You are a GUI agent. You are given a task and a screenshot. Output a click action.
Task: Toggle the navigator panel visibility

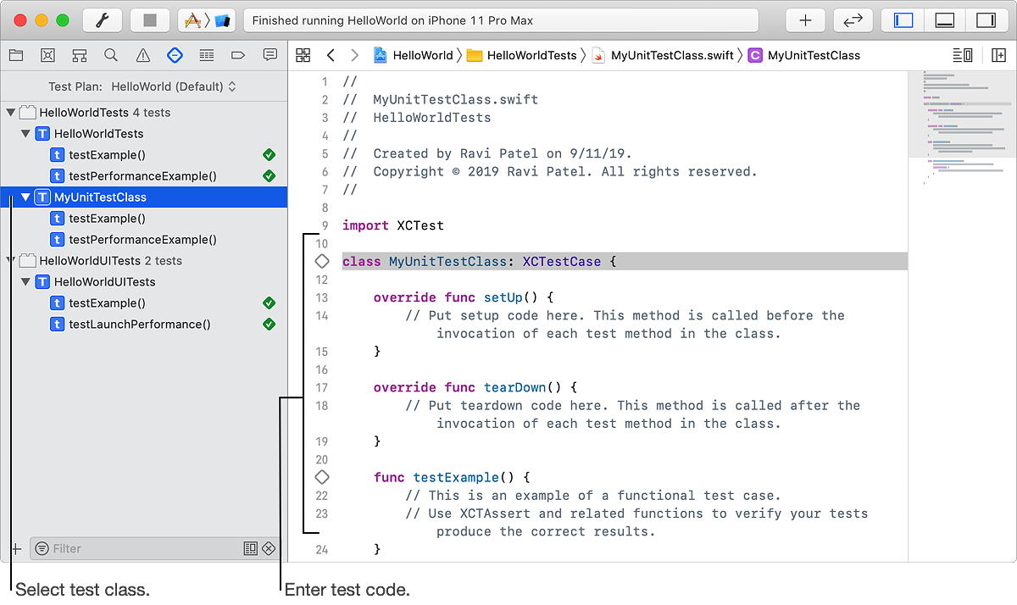[x=903, y=20]
